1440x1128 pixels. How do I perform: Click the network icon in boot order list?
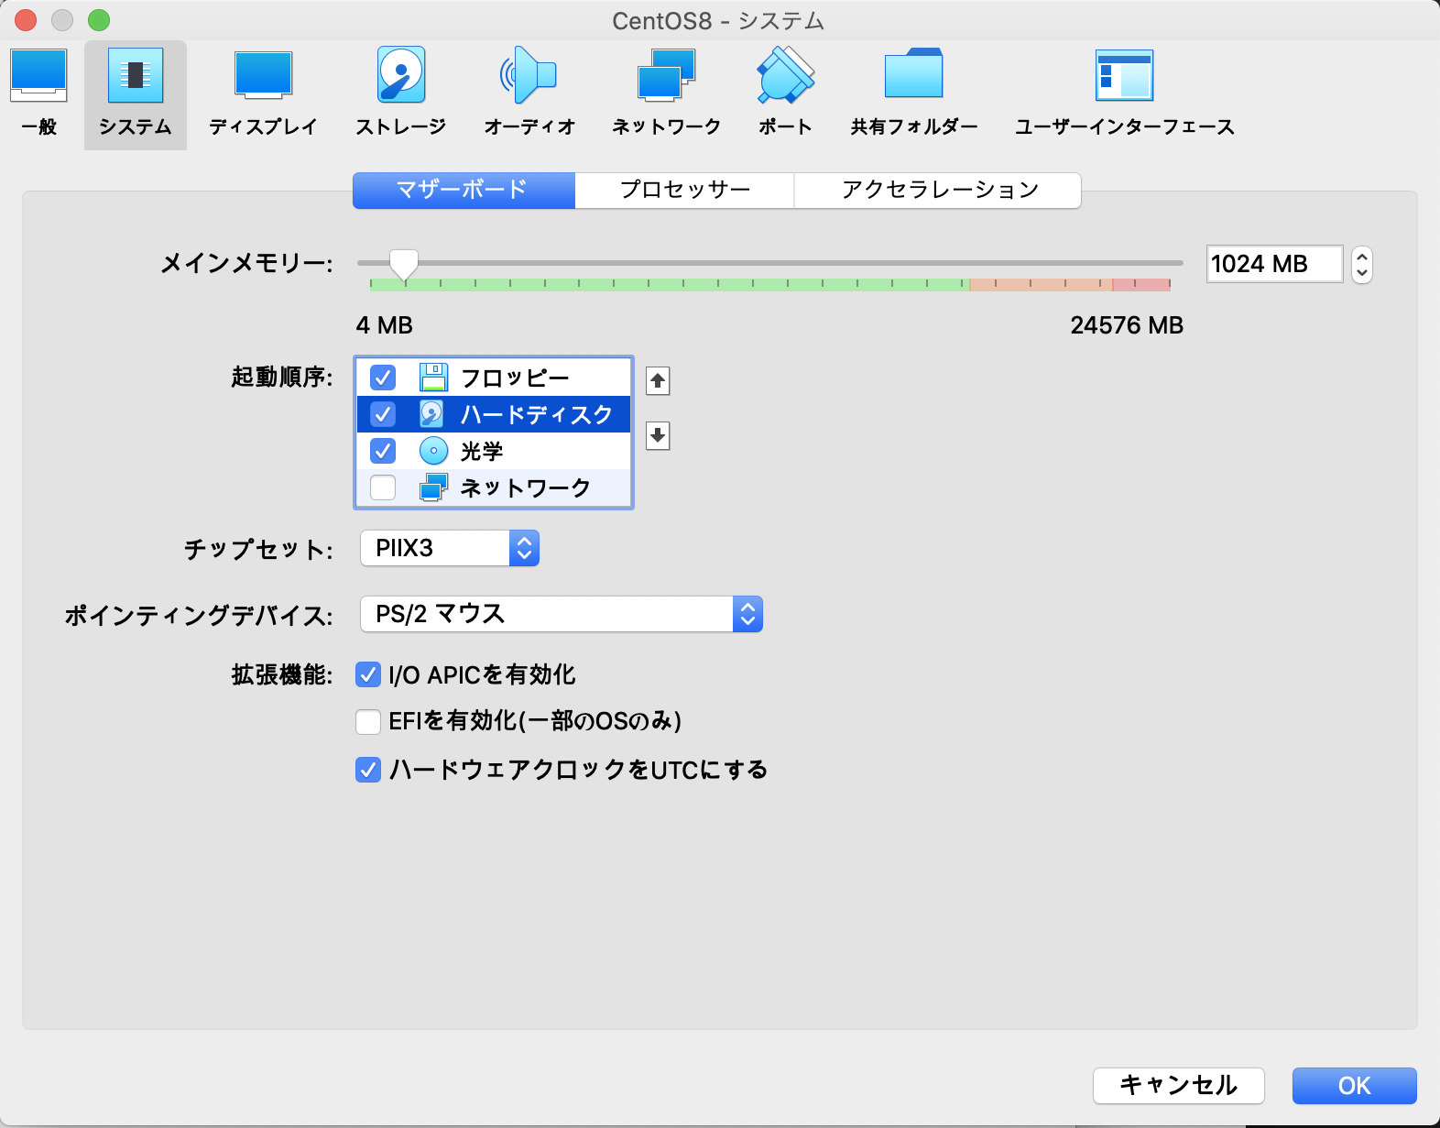click(433, 487)
